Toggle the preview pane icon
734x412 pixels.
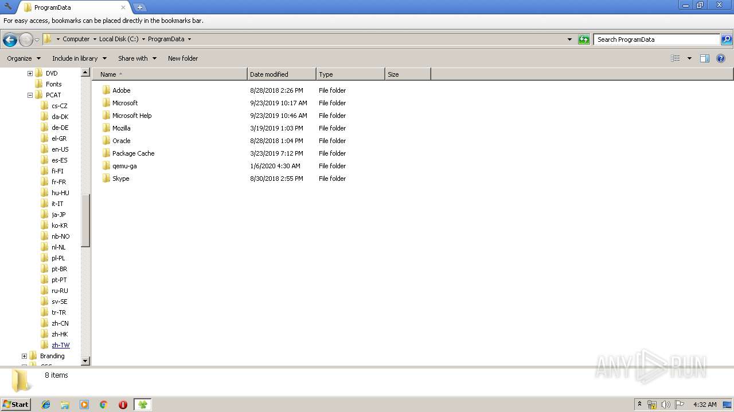tap(705, 58)
